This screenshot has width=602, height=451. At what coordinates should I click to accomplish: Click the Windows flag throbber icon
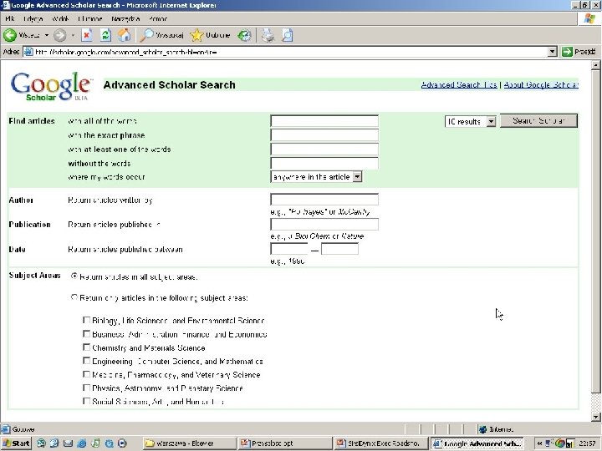pos(589,18)
